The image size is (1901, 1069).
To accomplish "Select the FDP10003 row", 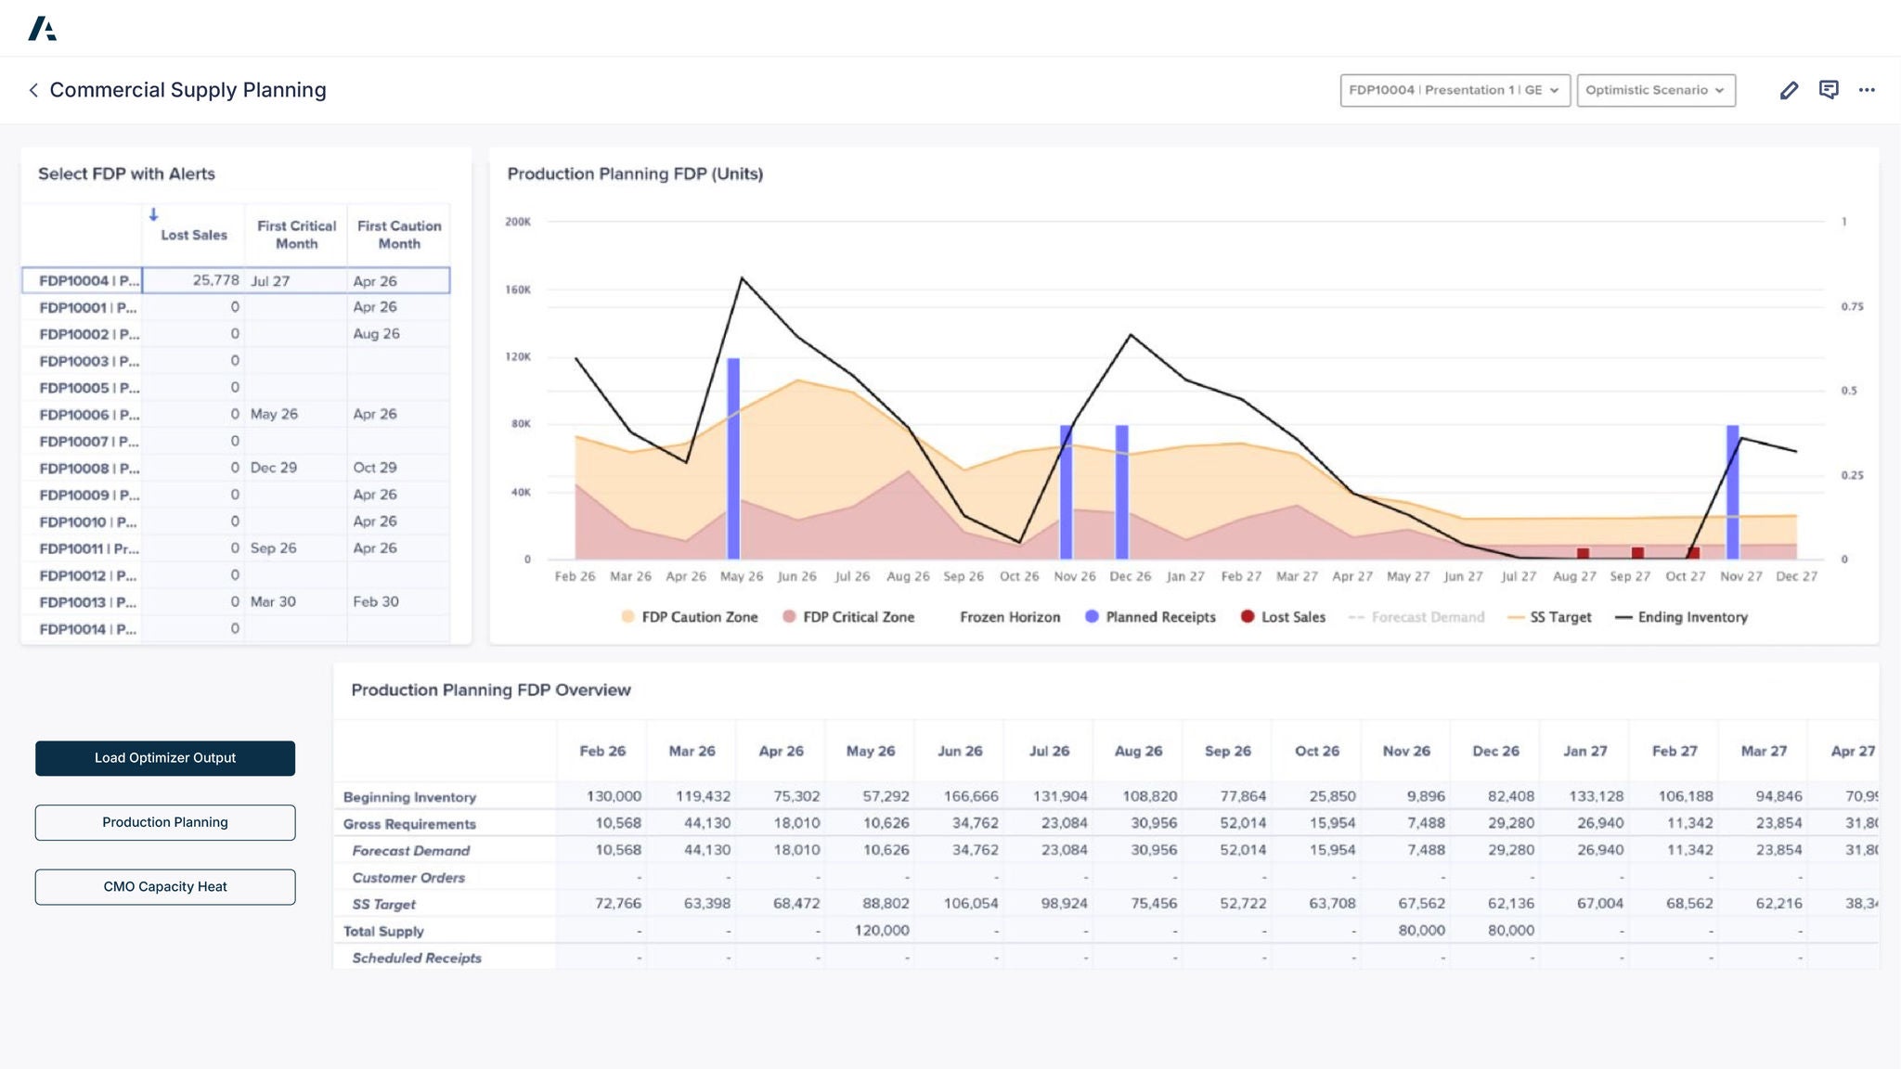I will point(236,361).
